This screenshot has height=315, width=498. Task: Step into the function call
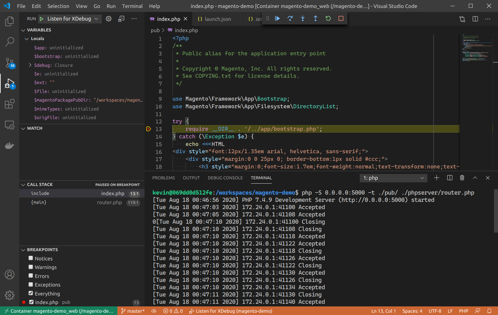pyautogui.click(x=303, y=19)
